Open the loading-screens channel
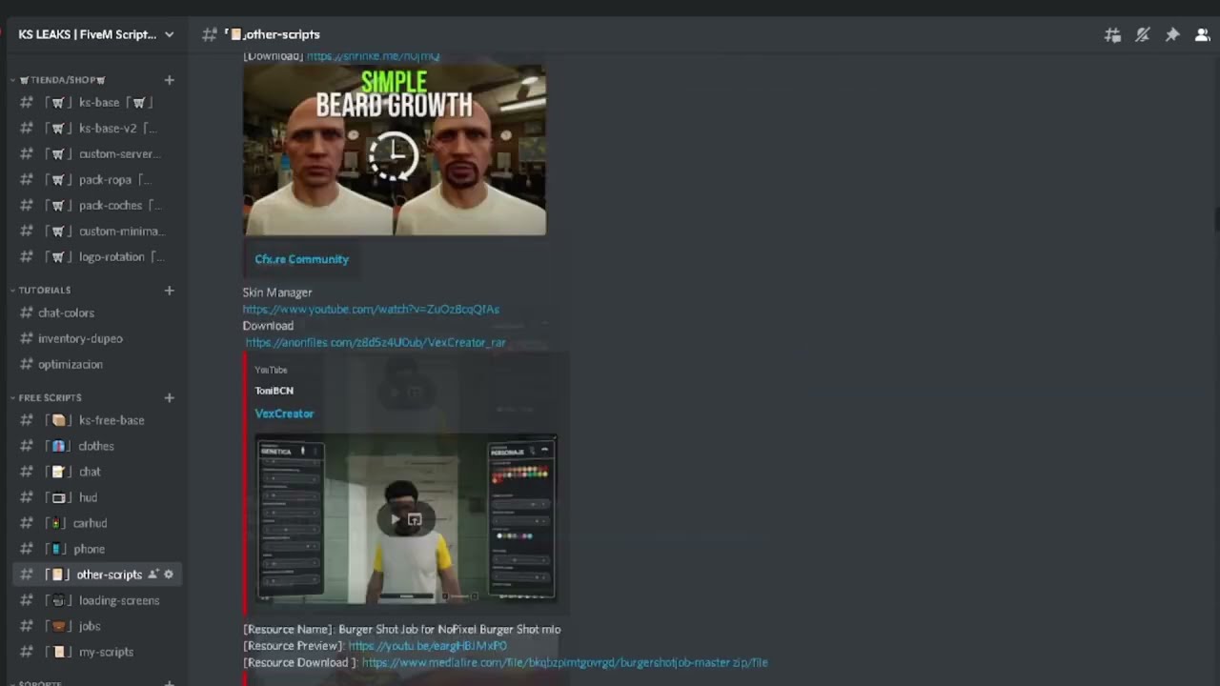Viewport: 1220px width, 686px height. point(95,600)
